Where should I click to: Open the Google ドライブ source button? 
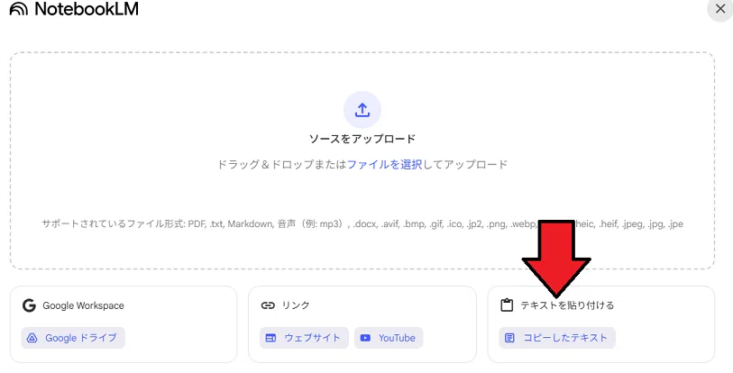(x=73, y=338)
